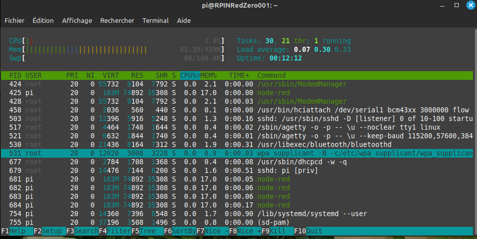Open the Fichier menu
The image size is (477, 239).
click(14, 21)
